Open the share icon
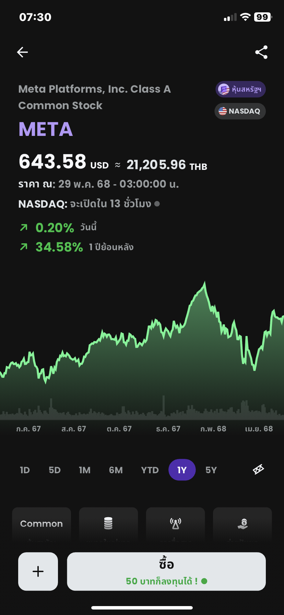 [x=261, y=52]
